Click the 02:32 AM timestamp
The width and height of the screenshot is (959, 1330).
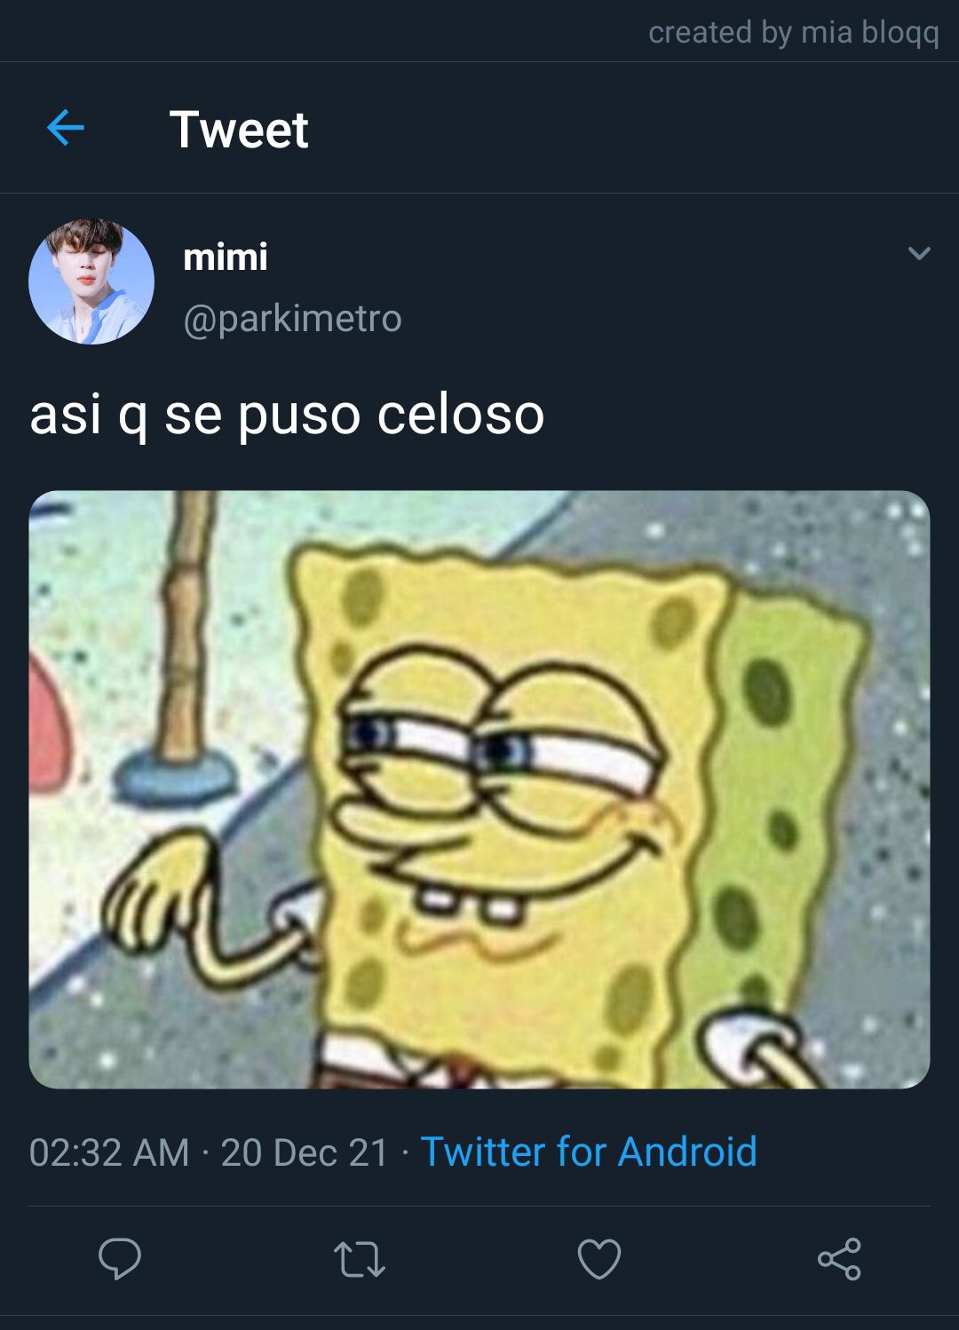click(109, 1152)
